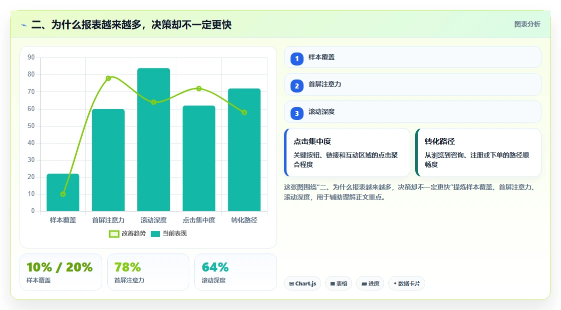The height and width of the screenshot is (310, 561).
Task: Click the 滚动深度 x-axis label
Action: [x=153, y=220]
